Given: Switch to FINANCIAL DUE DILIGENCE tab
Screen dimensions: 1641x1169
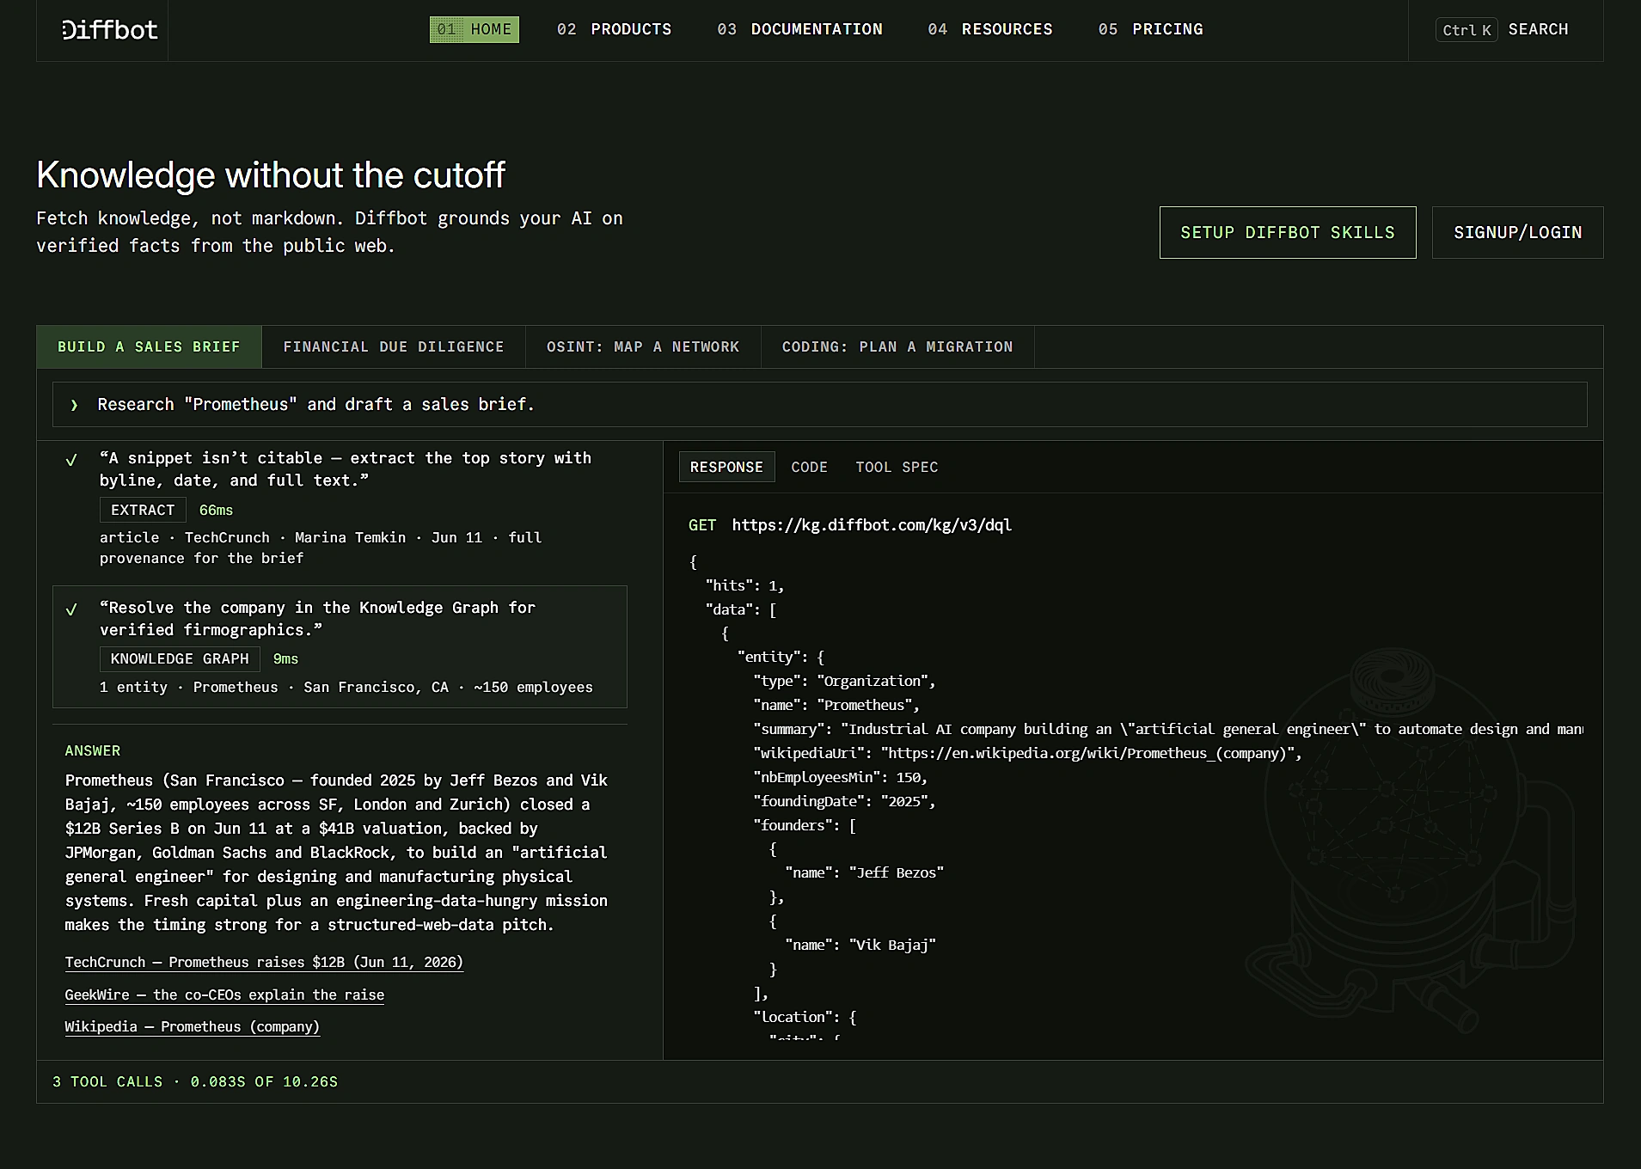Looking at the screenshot, I should [394, 347].
